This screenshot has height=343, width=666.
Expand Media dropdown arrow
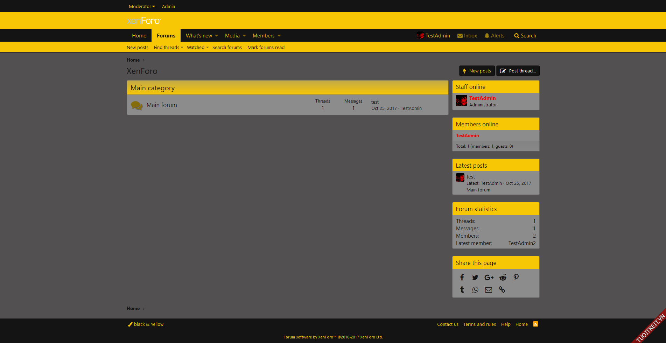click(x=244, y=36)
